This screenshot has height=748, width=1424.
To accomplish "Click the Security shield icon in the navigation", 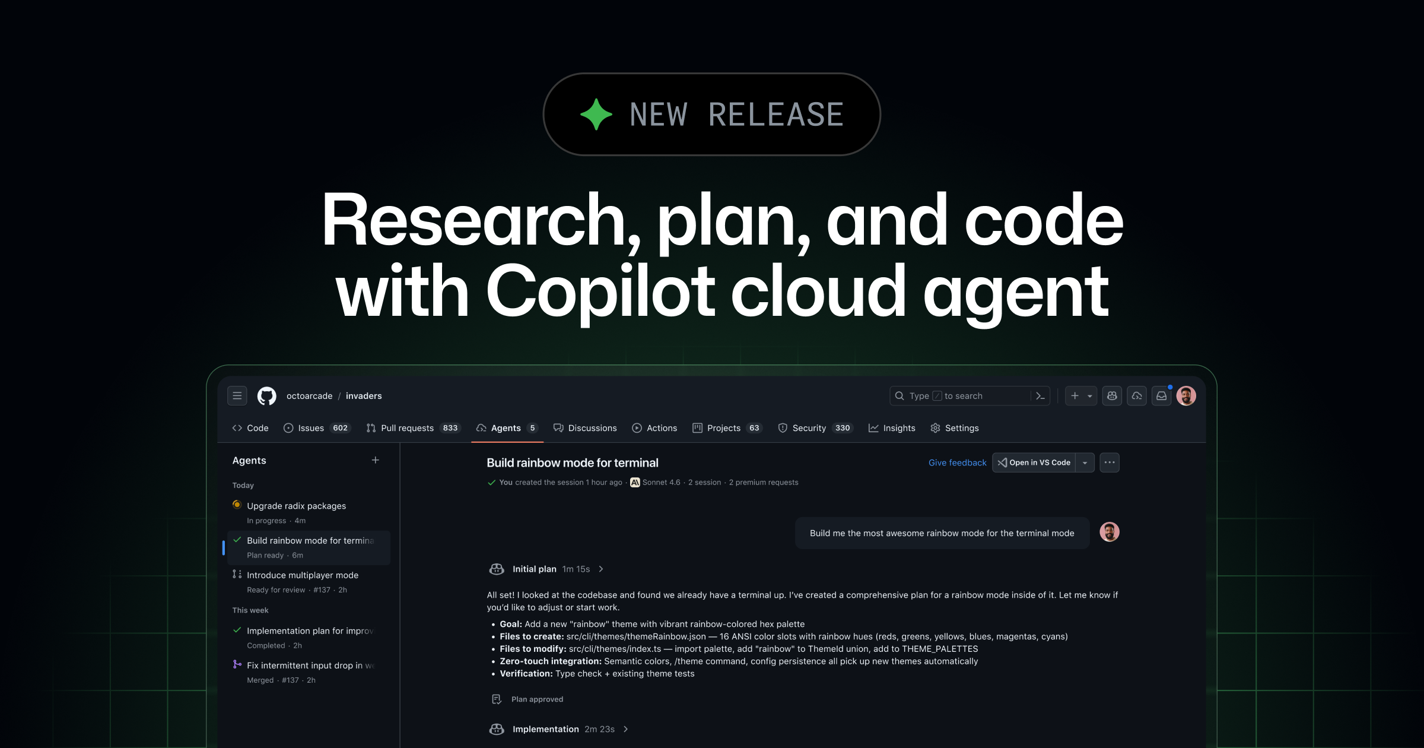I will (x=783, y=428).
